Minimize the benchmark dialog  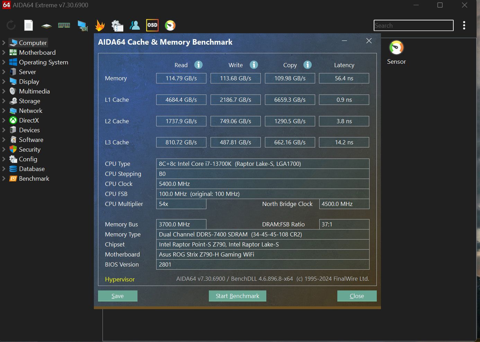344,41
